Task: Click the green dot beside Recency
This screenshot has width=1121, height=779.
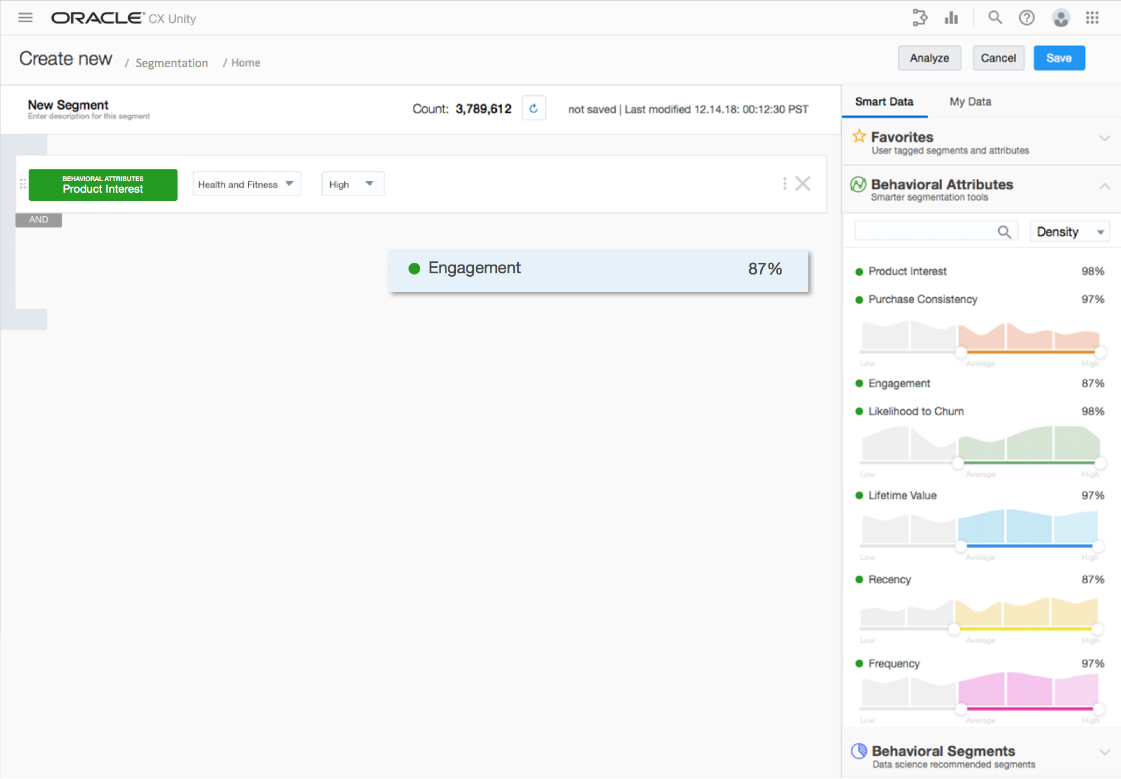Action: click(x=859, y=580)
